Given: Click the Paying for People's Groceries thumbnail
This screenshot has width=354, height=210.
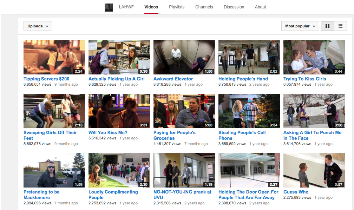Looking at the screenshot, I should [184, 111].
